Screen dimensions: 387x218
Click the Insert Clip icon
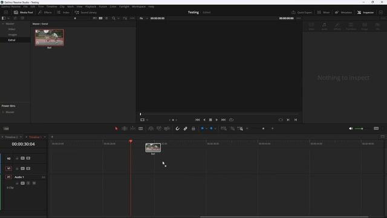pos(151,128)
